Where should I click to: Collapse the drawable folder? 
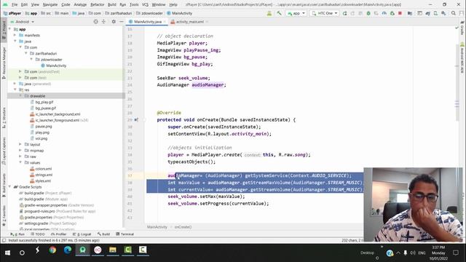click(x=20, y=95)
